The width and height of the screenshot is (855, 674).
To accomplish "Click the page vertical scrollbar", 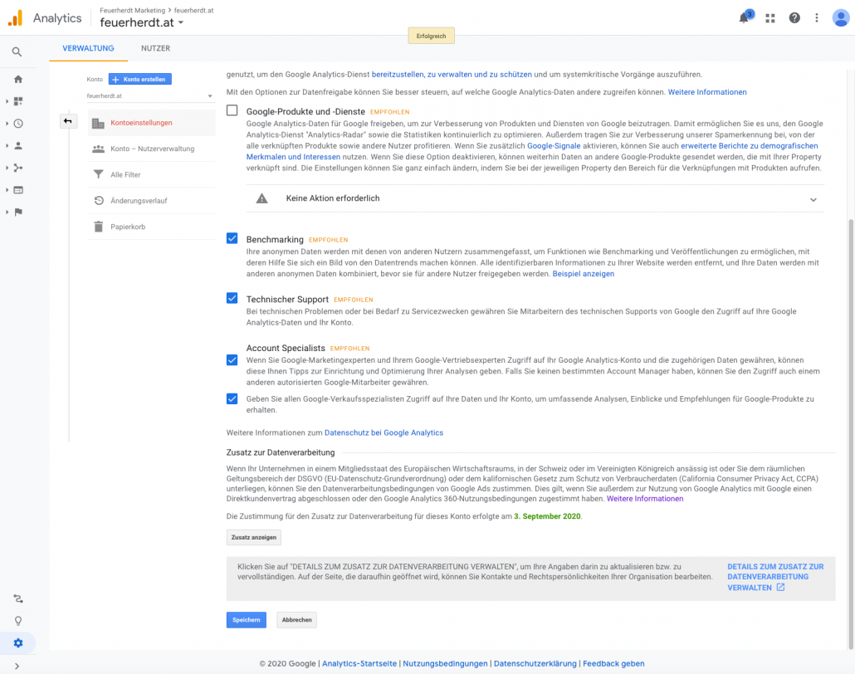I will tap(851, 433).
